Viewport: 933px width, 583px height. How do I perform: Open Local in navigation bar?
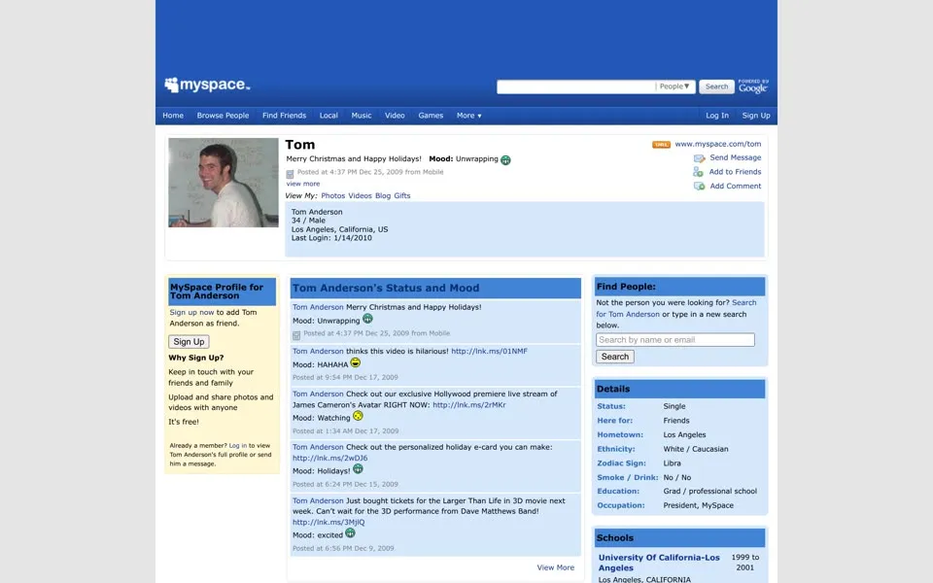click(328, 116)
